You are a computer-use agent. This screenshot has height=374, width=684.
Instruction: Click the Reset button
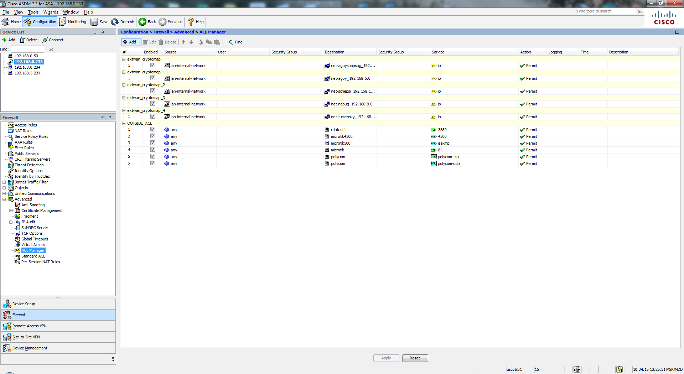(x=415, y=358)
